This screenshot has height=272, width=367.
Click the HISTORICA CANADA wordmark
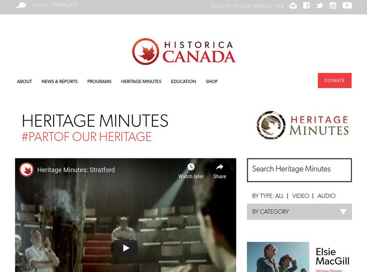[199, 52]
